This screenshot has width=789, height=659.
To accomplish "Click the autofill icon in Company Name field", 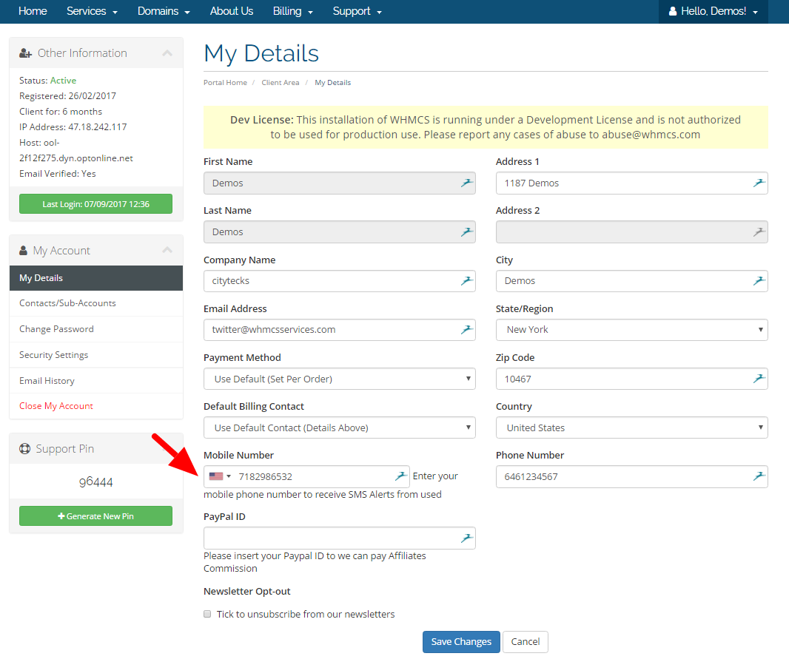I will point(467,280).
